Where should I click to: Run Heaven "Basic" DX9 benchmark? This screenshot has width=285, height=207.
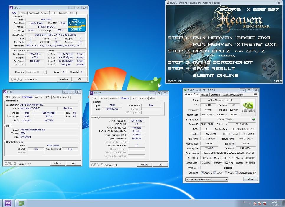pos(231,38)
